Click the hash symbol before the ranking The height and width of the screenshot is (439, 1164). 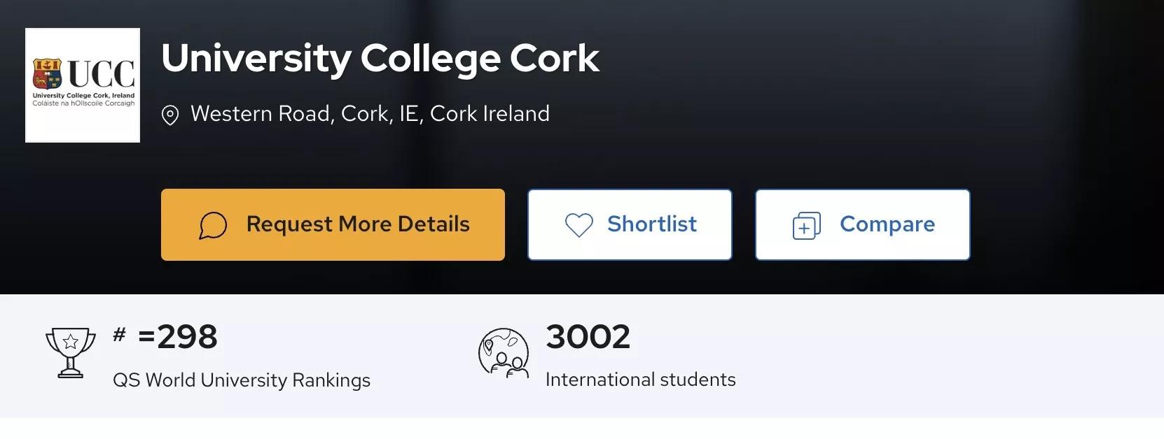click(120, 334)
